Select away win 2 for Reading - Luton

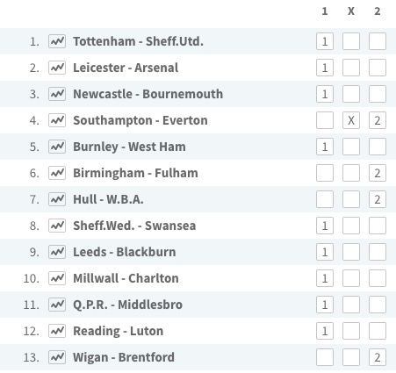[x=378, y=331]
